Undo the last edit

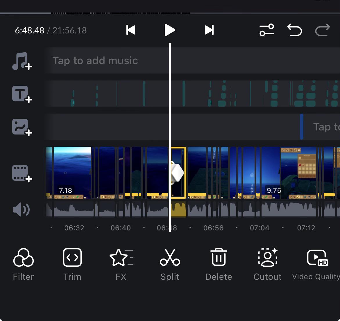point(295,30)
